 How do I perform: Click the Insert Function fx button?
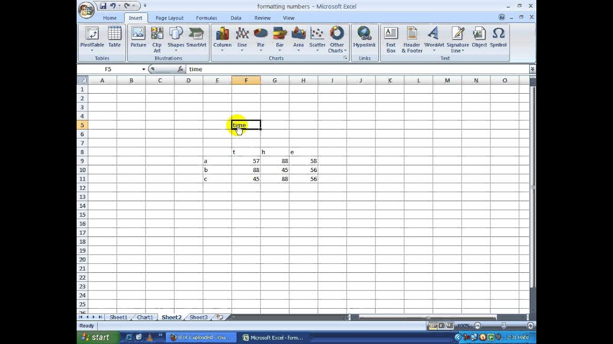coord(180,69)
